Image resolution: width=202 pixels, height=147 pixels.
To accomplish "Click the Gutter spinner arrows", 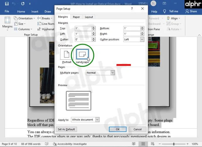I will pos(94,39).
